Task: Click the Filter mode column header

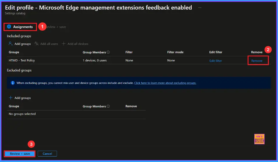Action: pyautogui.click(x=175, y=52)
